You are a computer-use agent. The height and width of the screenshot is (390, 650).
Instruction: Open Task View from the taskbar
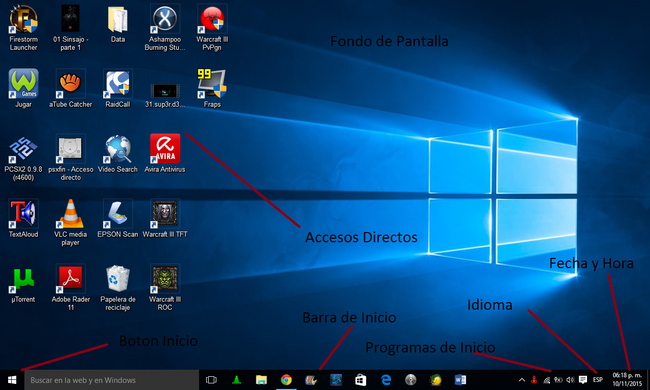point(210,380)
